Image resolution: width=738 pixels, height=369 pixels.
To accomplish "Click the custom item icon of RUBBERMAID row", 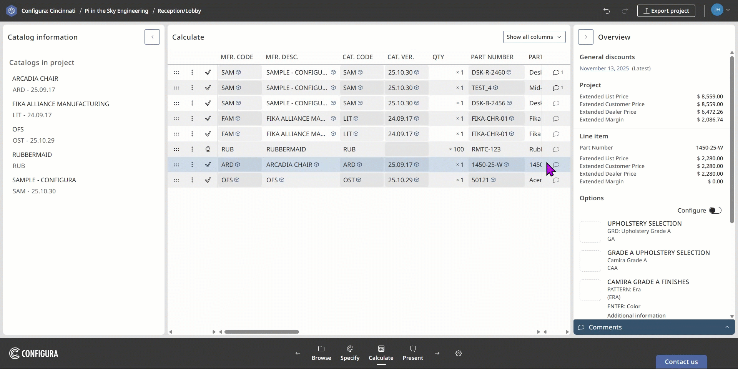I will (x=208, y=149).
